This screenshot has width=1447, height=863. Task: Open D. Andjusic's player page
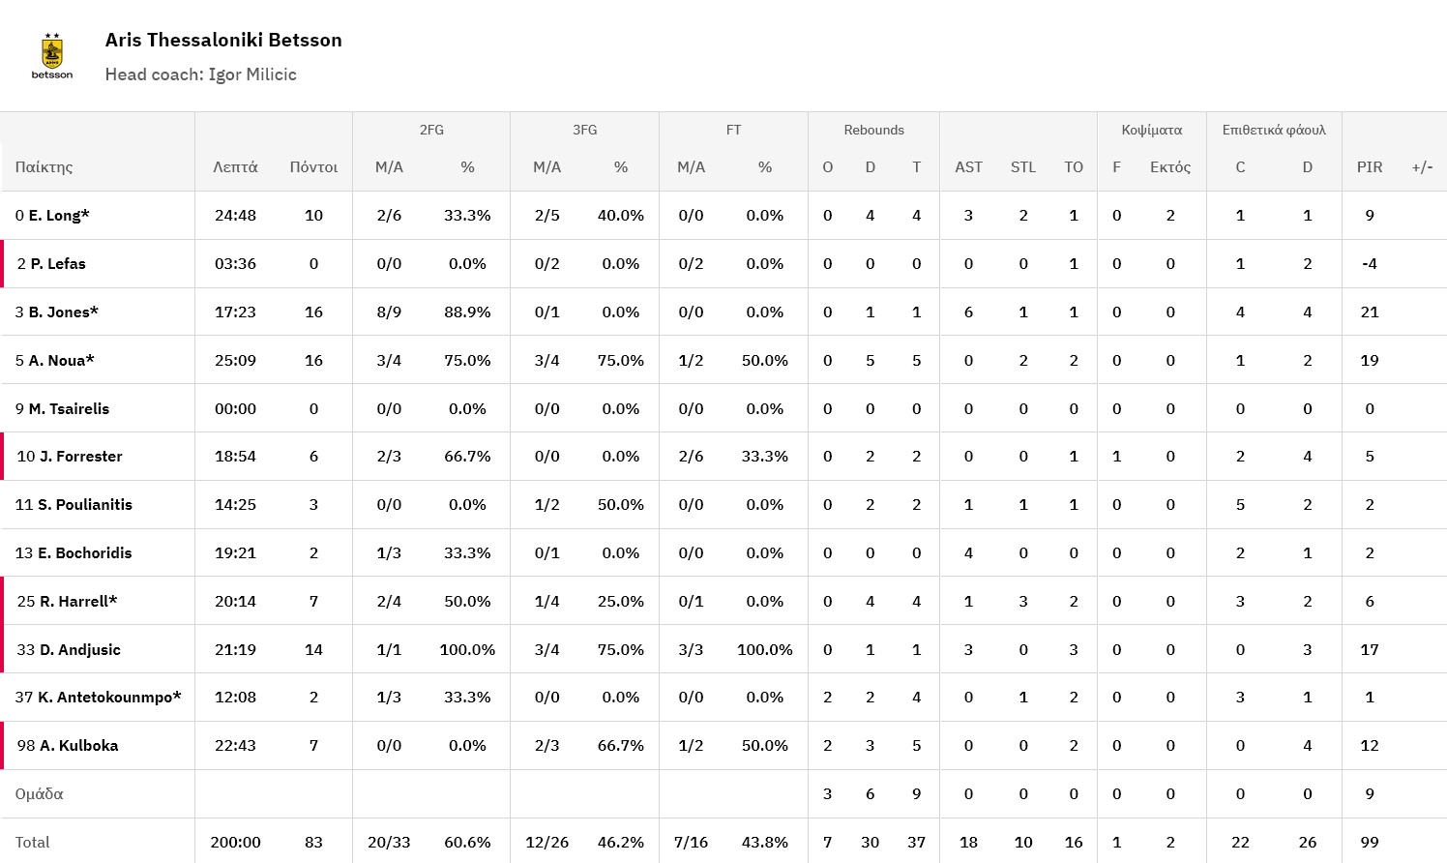point(79,650)
